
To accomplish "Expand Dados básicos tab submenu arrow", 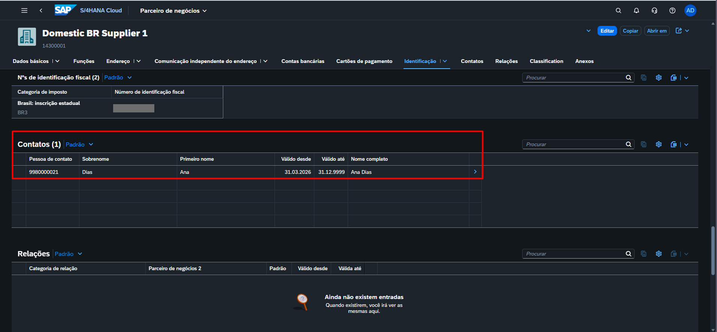I will pyautogui.click(x=57, y=61).
